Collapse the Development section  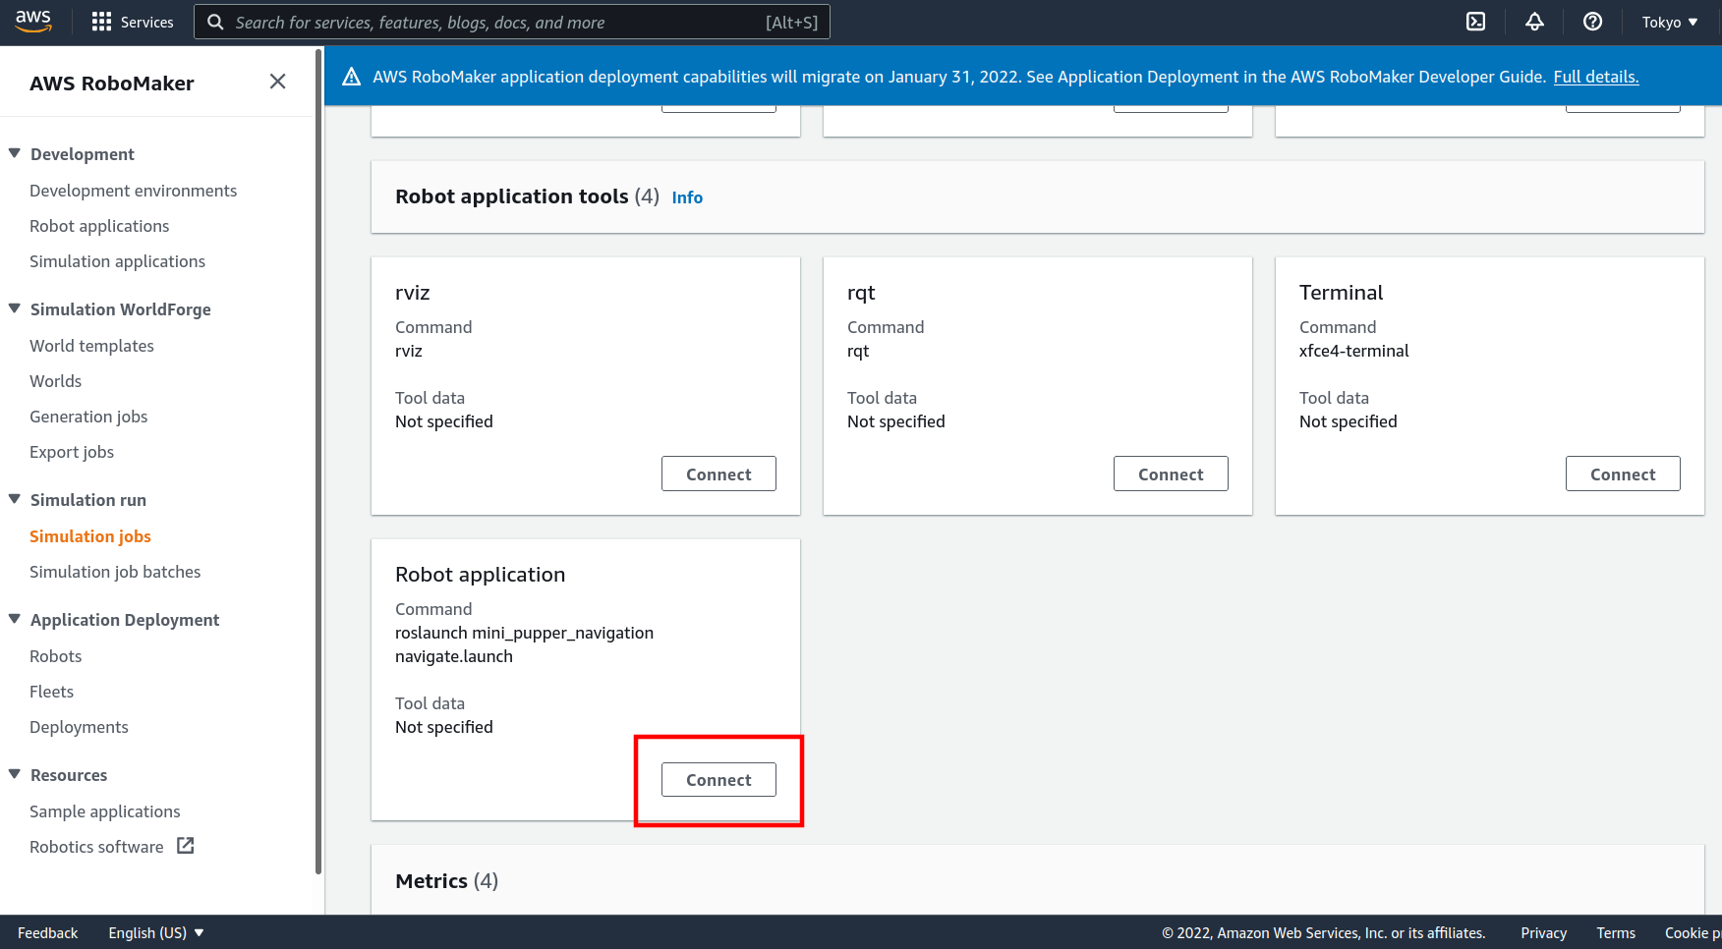click(x=15, y=153)
